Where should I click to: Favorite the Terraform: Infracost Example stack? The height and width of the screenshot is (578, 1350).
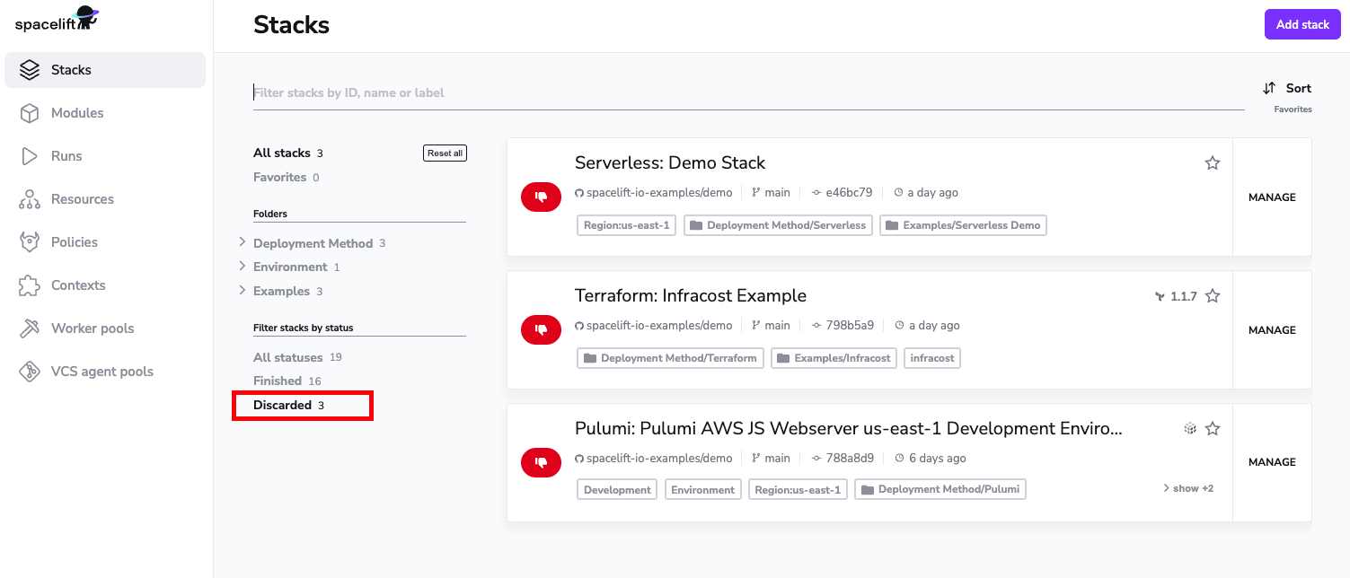click(x=1213, y=296)
